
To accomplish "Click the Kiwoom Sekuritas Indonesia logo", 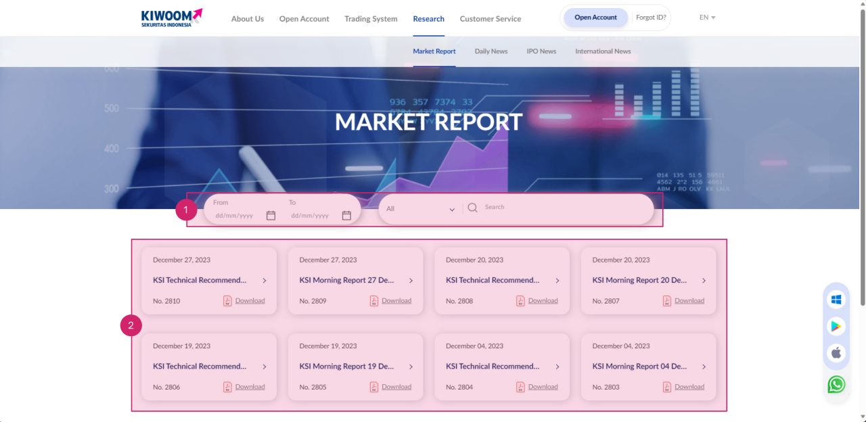I will (171, 18).
